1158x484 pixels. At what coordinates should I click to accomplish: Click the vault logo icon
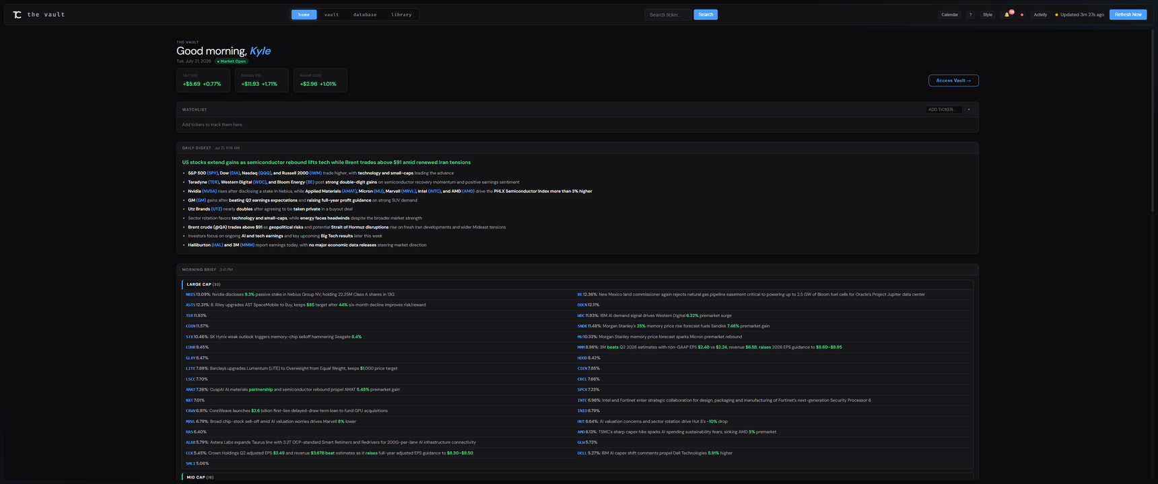point(18,15)
